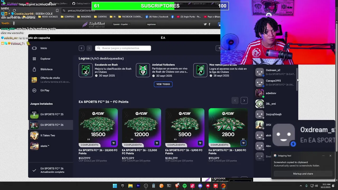The width and height of the screenshot is (338, 190).
Task: Open the FACEBOOK CUENTA bookmark folder
Action: pos(130,17)
